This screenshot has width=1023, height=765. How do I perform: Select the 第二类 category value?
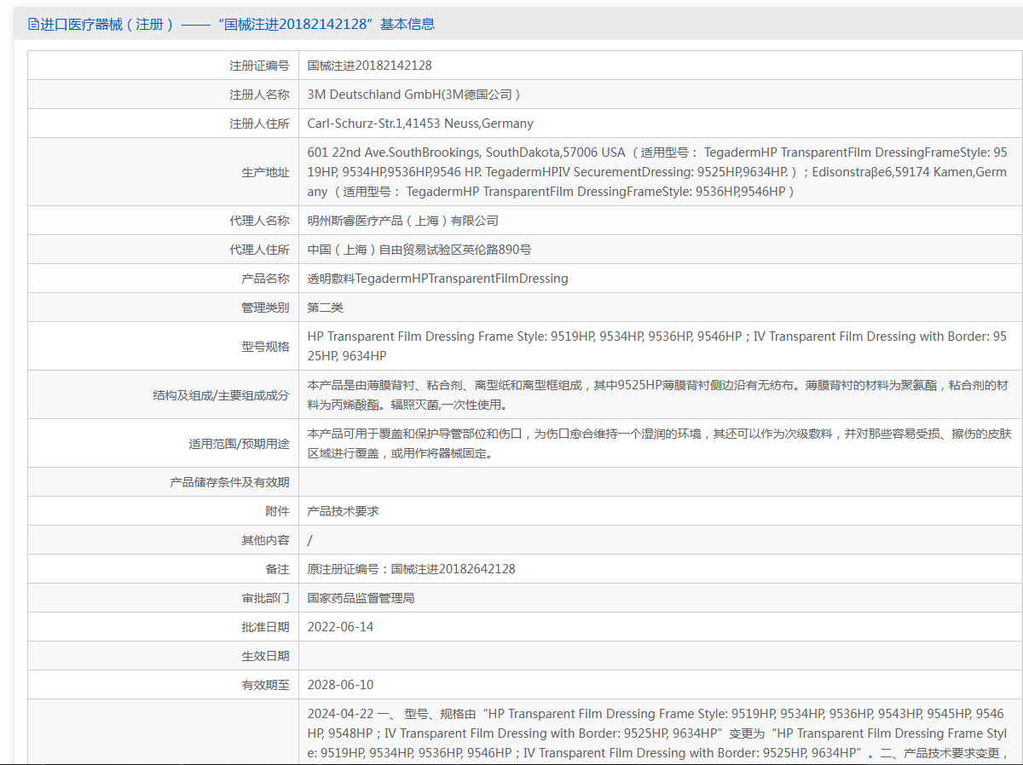click(x=326, y=308)
